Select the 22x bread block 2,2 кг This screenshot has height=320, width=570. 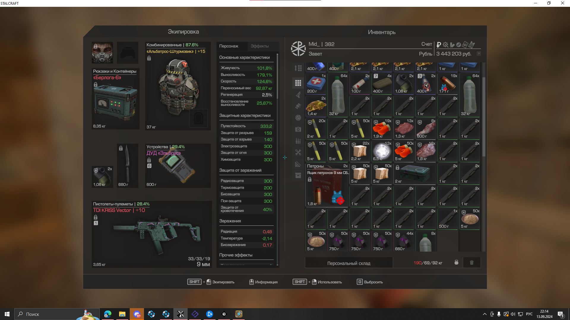coord(360,151)
